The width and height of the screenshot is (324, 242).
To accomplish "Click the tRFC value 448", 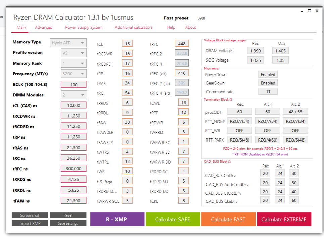I will (x=182, y=44).
